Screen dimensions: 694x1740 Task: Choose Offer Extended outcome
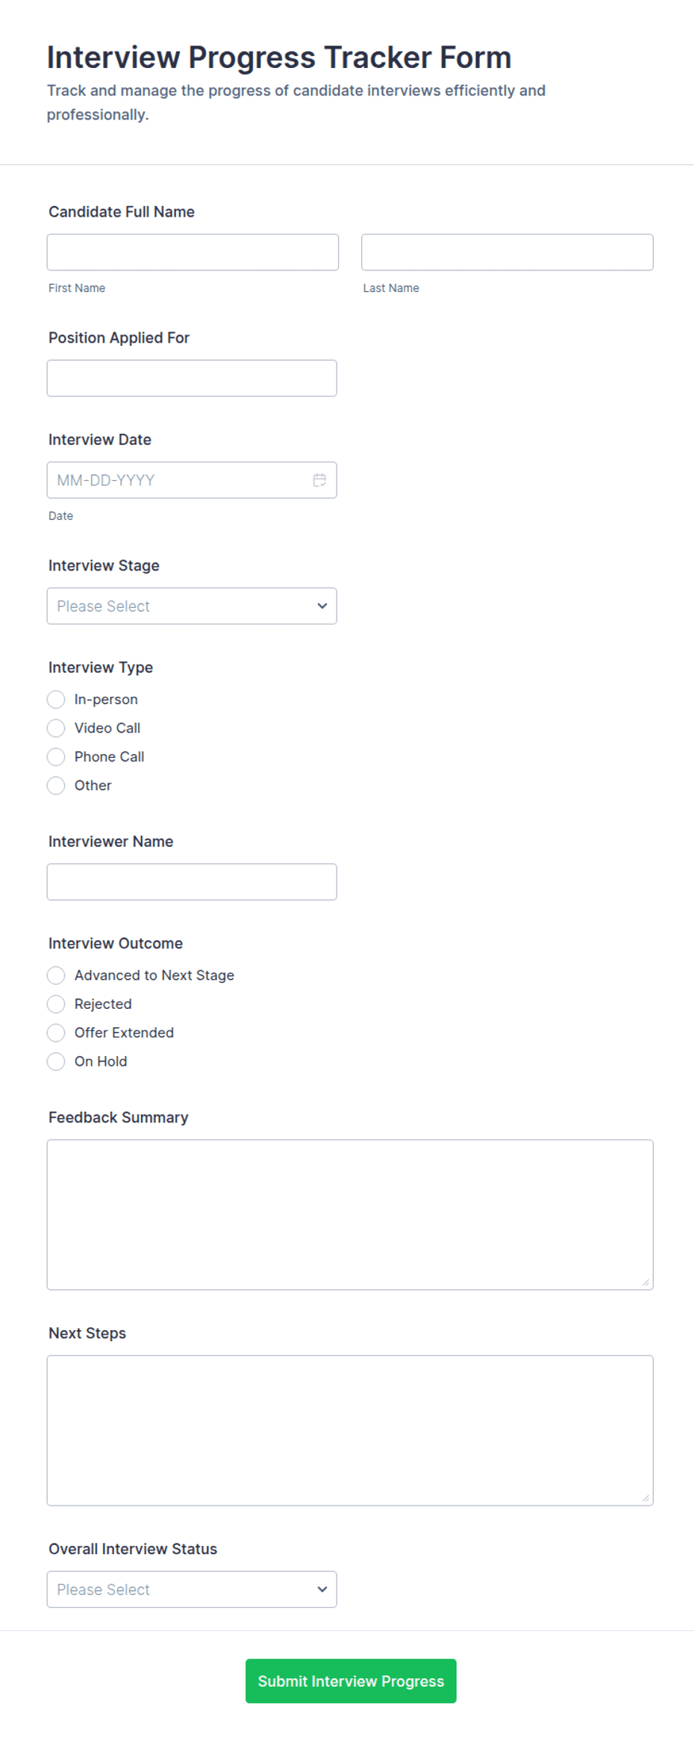pos(56,1033)
